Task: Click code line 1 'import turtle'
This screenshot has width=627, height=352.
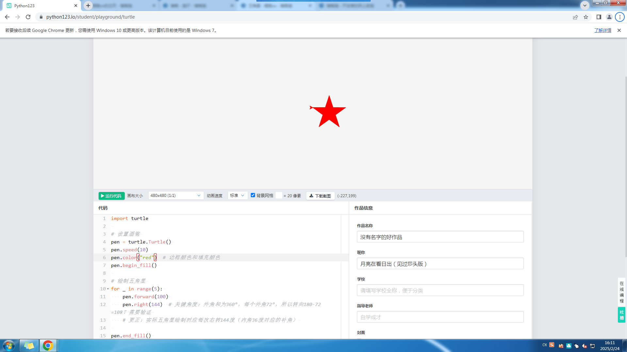Action: tap(130, 218)
